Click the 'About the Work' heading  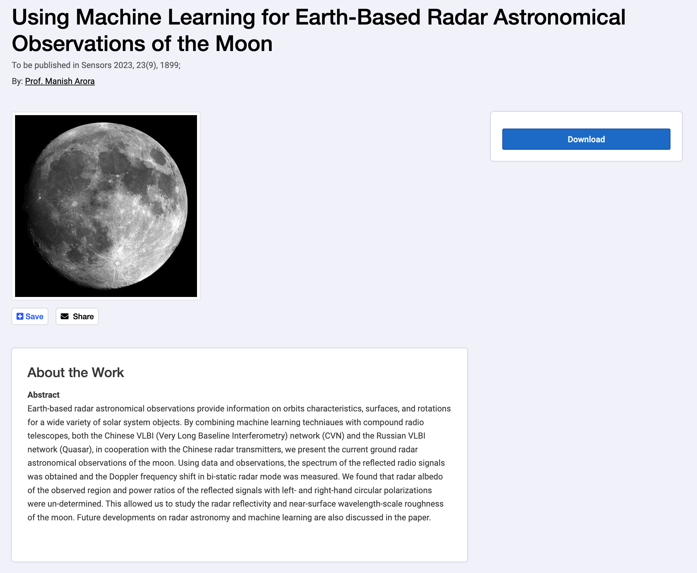[76, 373]
